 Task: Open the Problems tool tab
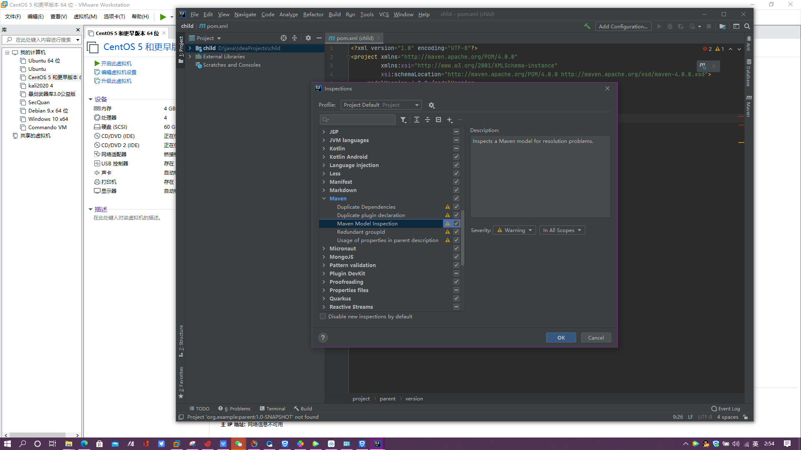click(x=234, y=409)
